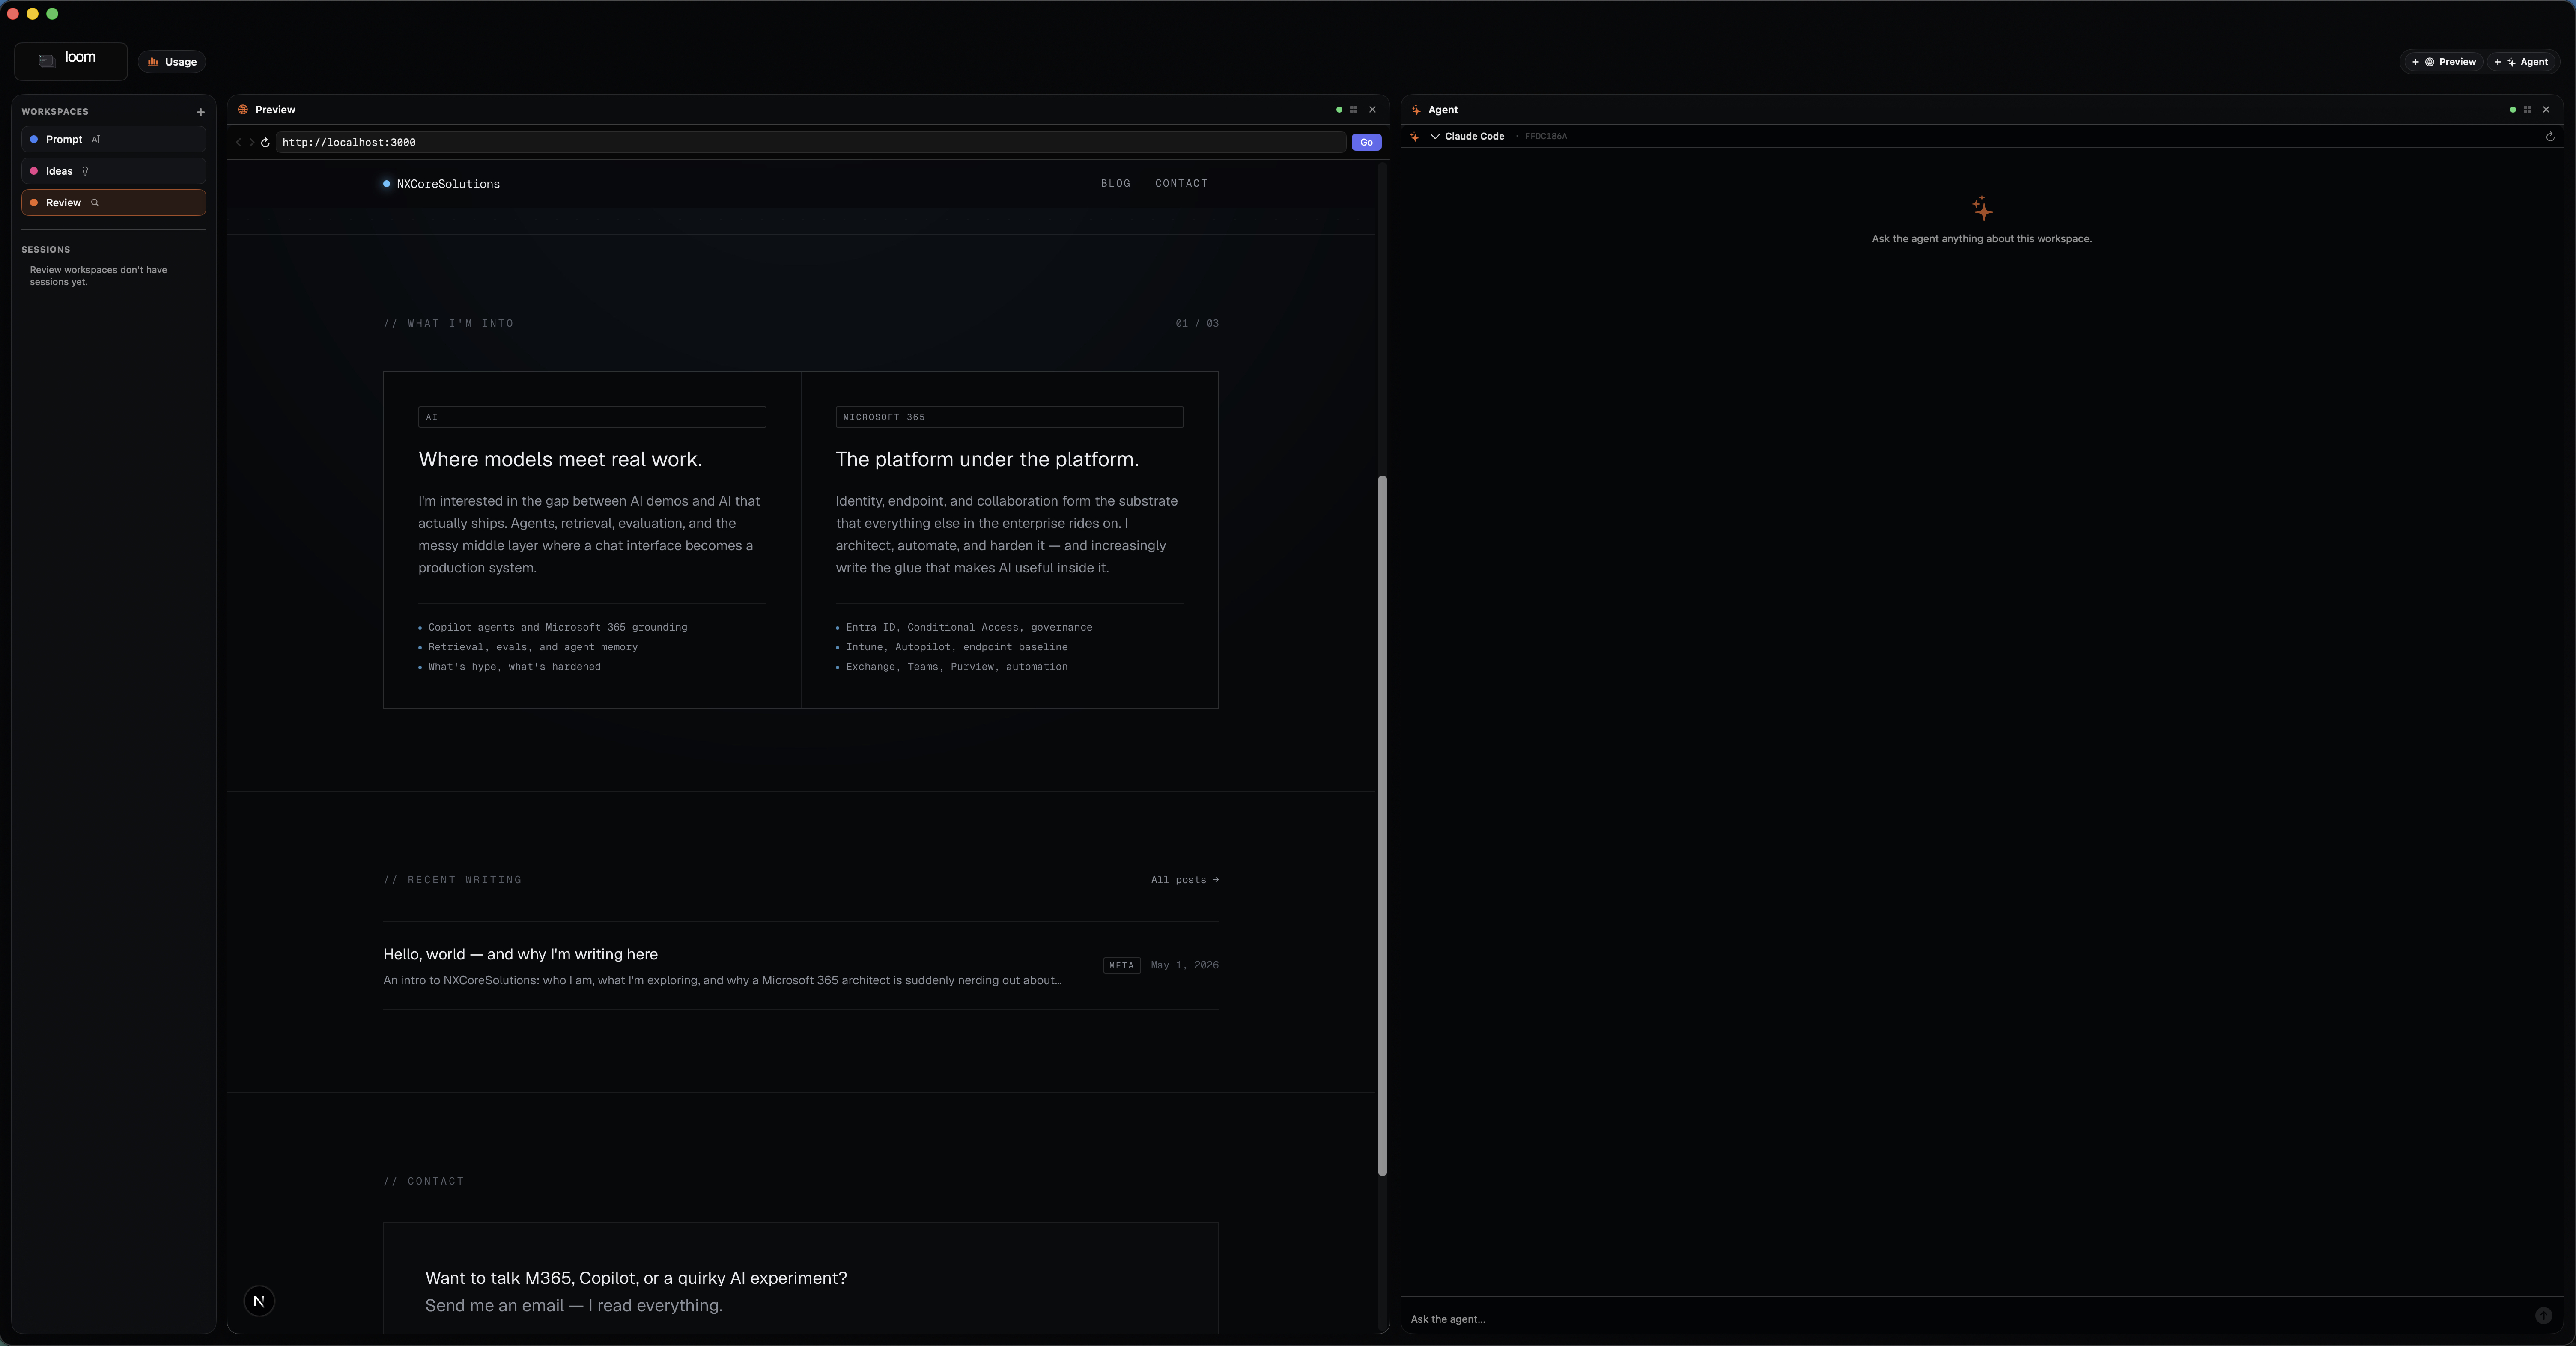Image resolution: width=2576 pixels, height=1346 pixels.
Task: Click the AI tag label
Action: [592, 417]
